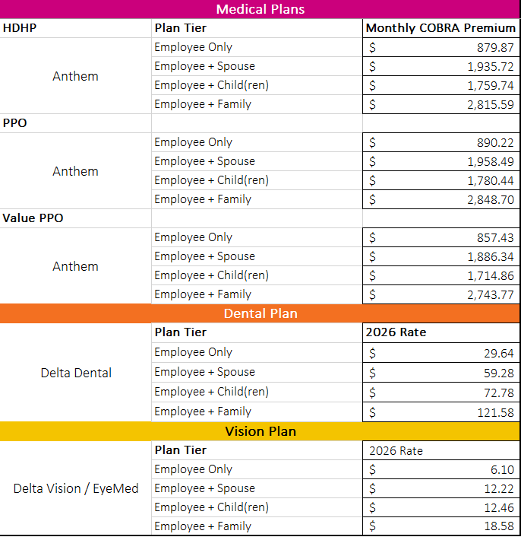Select the 2,743.77 premium cell
The image size is (521, 537).
tap(440, 294)
